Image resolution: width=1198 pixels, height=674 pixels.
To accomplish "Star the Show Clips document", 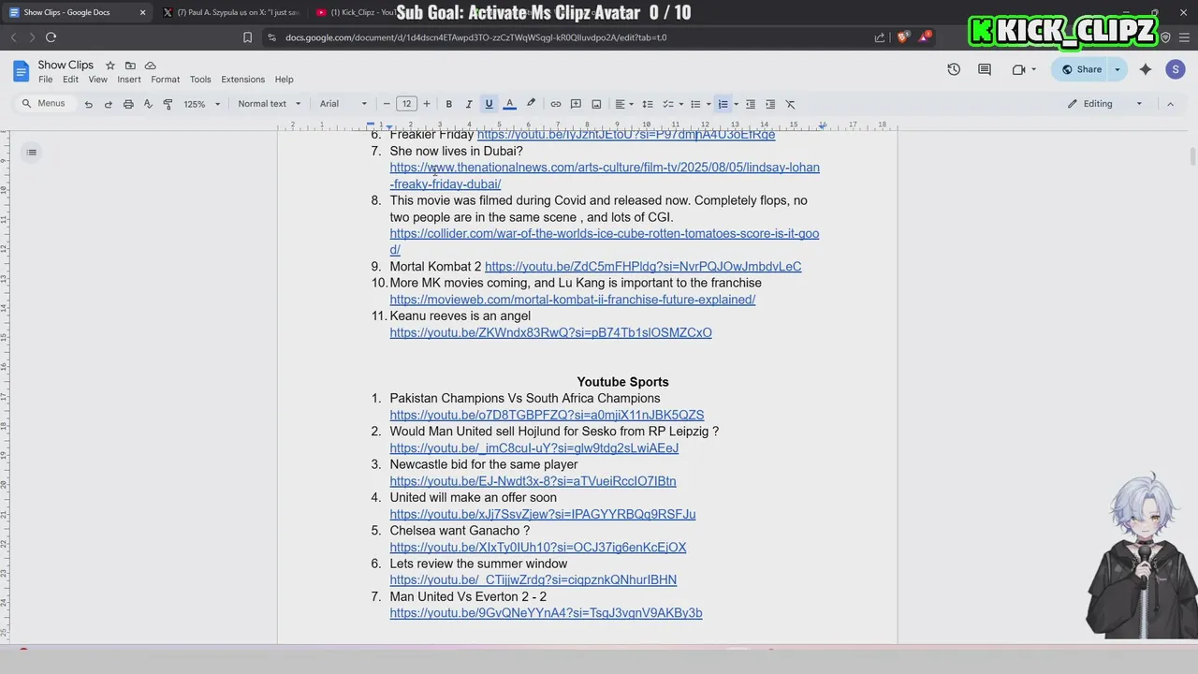I will 110,66.
